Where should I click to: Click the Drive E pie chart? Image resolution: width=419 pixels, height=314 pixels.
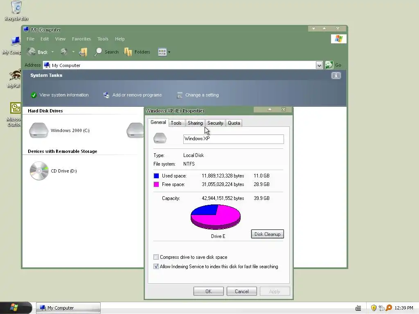pyautogui.click(x=215, y=217)
